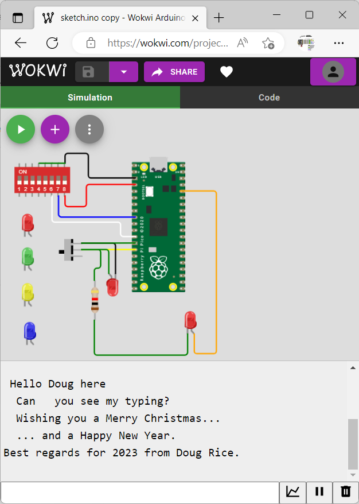The image size is (359, 504).
Task: Open a new browser tab
Action: (x=218, y=17)
